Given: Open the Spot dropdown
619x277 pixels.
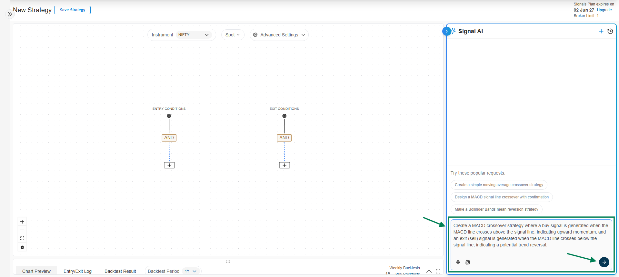Looking at the screenshot, I should point(233,35).
